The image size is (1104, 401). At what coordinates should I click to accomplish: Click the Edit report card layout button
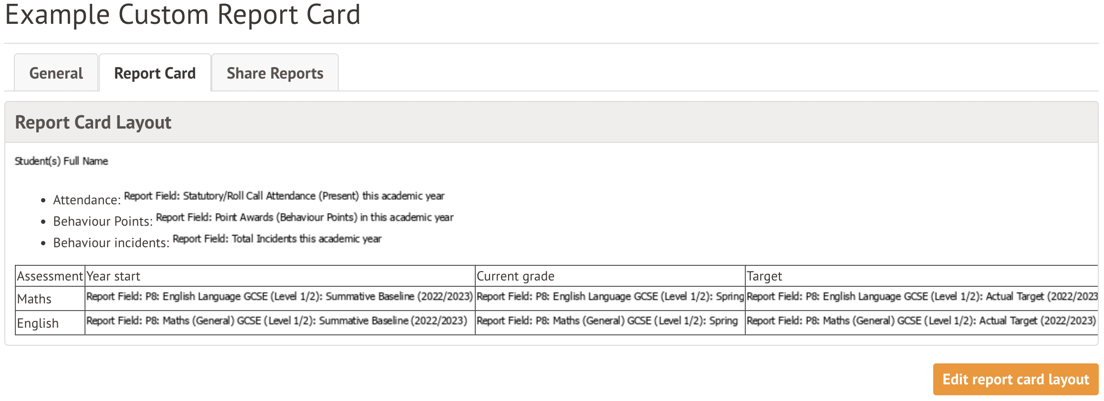pos(1015,380)
